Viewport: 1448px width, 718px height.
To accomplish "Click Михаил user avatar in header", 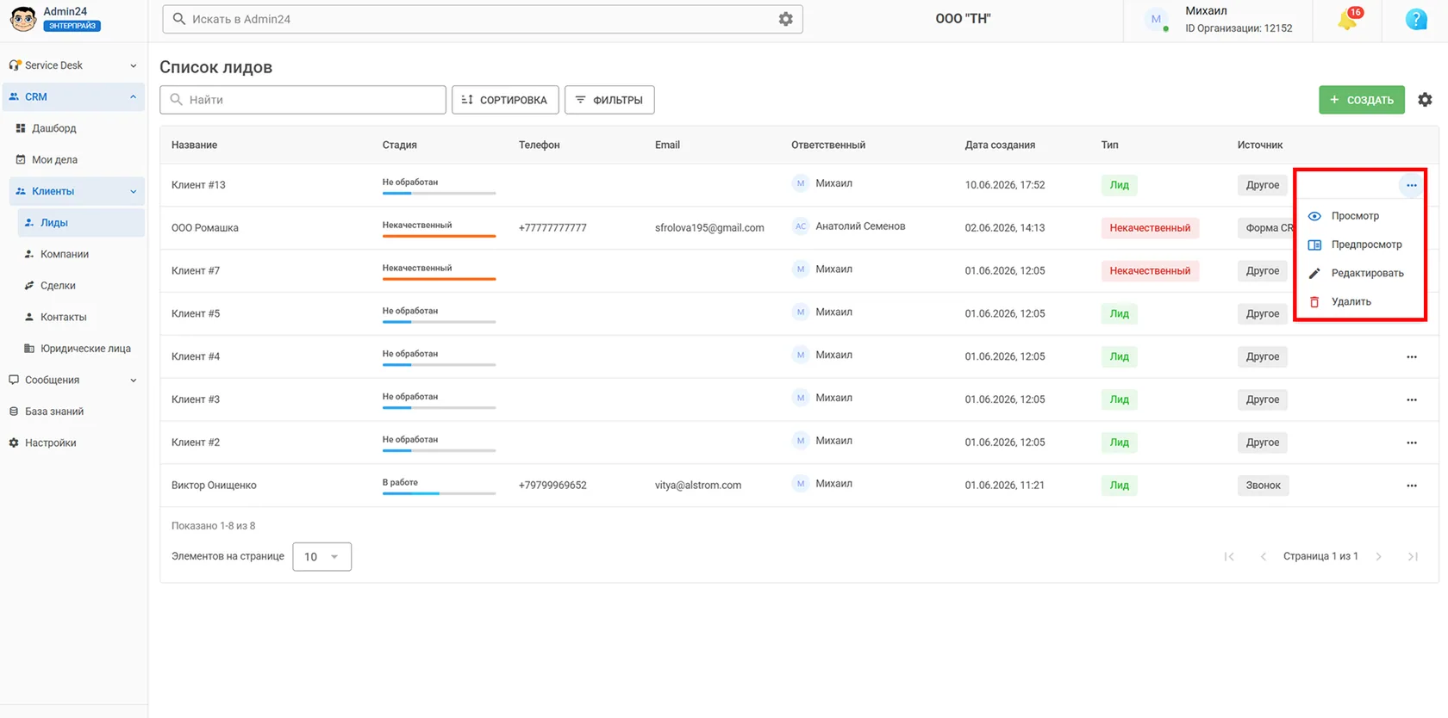I will [x=1157, y=19].
